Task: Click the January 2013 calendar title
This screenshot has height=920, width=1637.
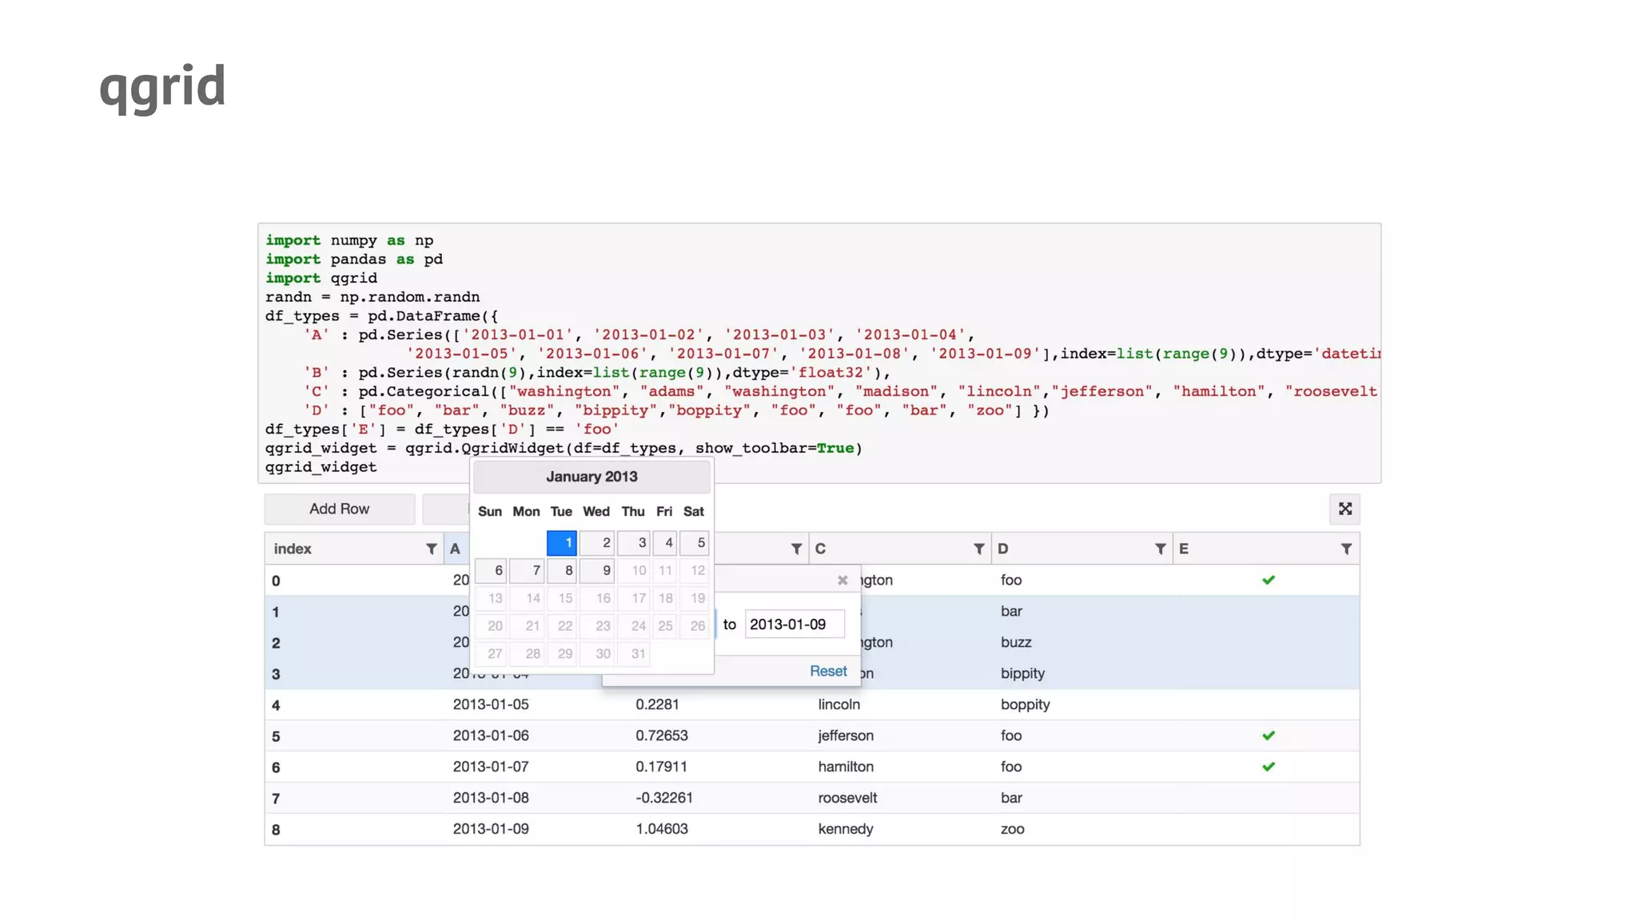Action: point(591,477)
